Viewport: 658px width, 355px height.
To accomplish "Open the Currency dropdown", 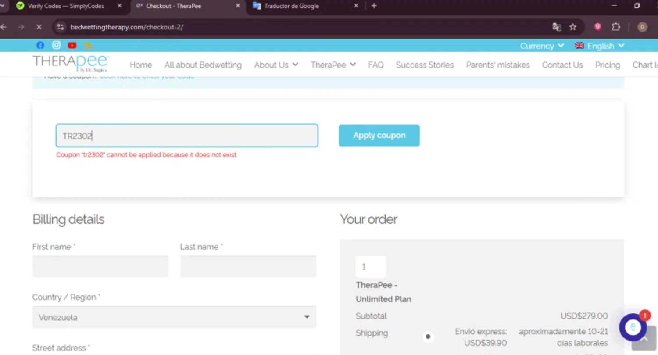I will tap(542, 46).
